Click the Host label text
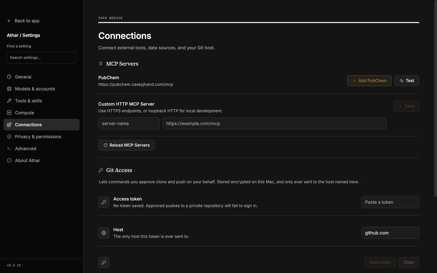Image resolution: width=437 pixels, height=273 pixels. 118,230
